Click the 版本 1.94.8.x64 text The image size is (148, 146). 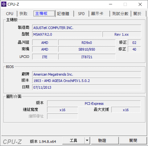pyautogui.click(x=43, y=141)
